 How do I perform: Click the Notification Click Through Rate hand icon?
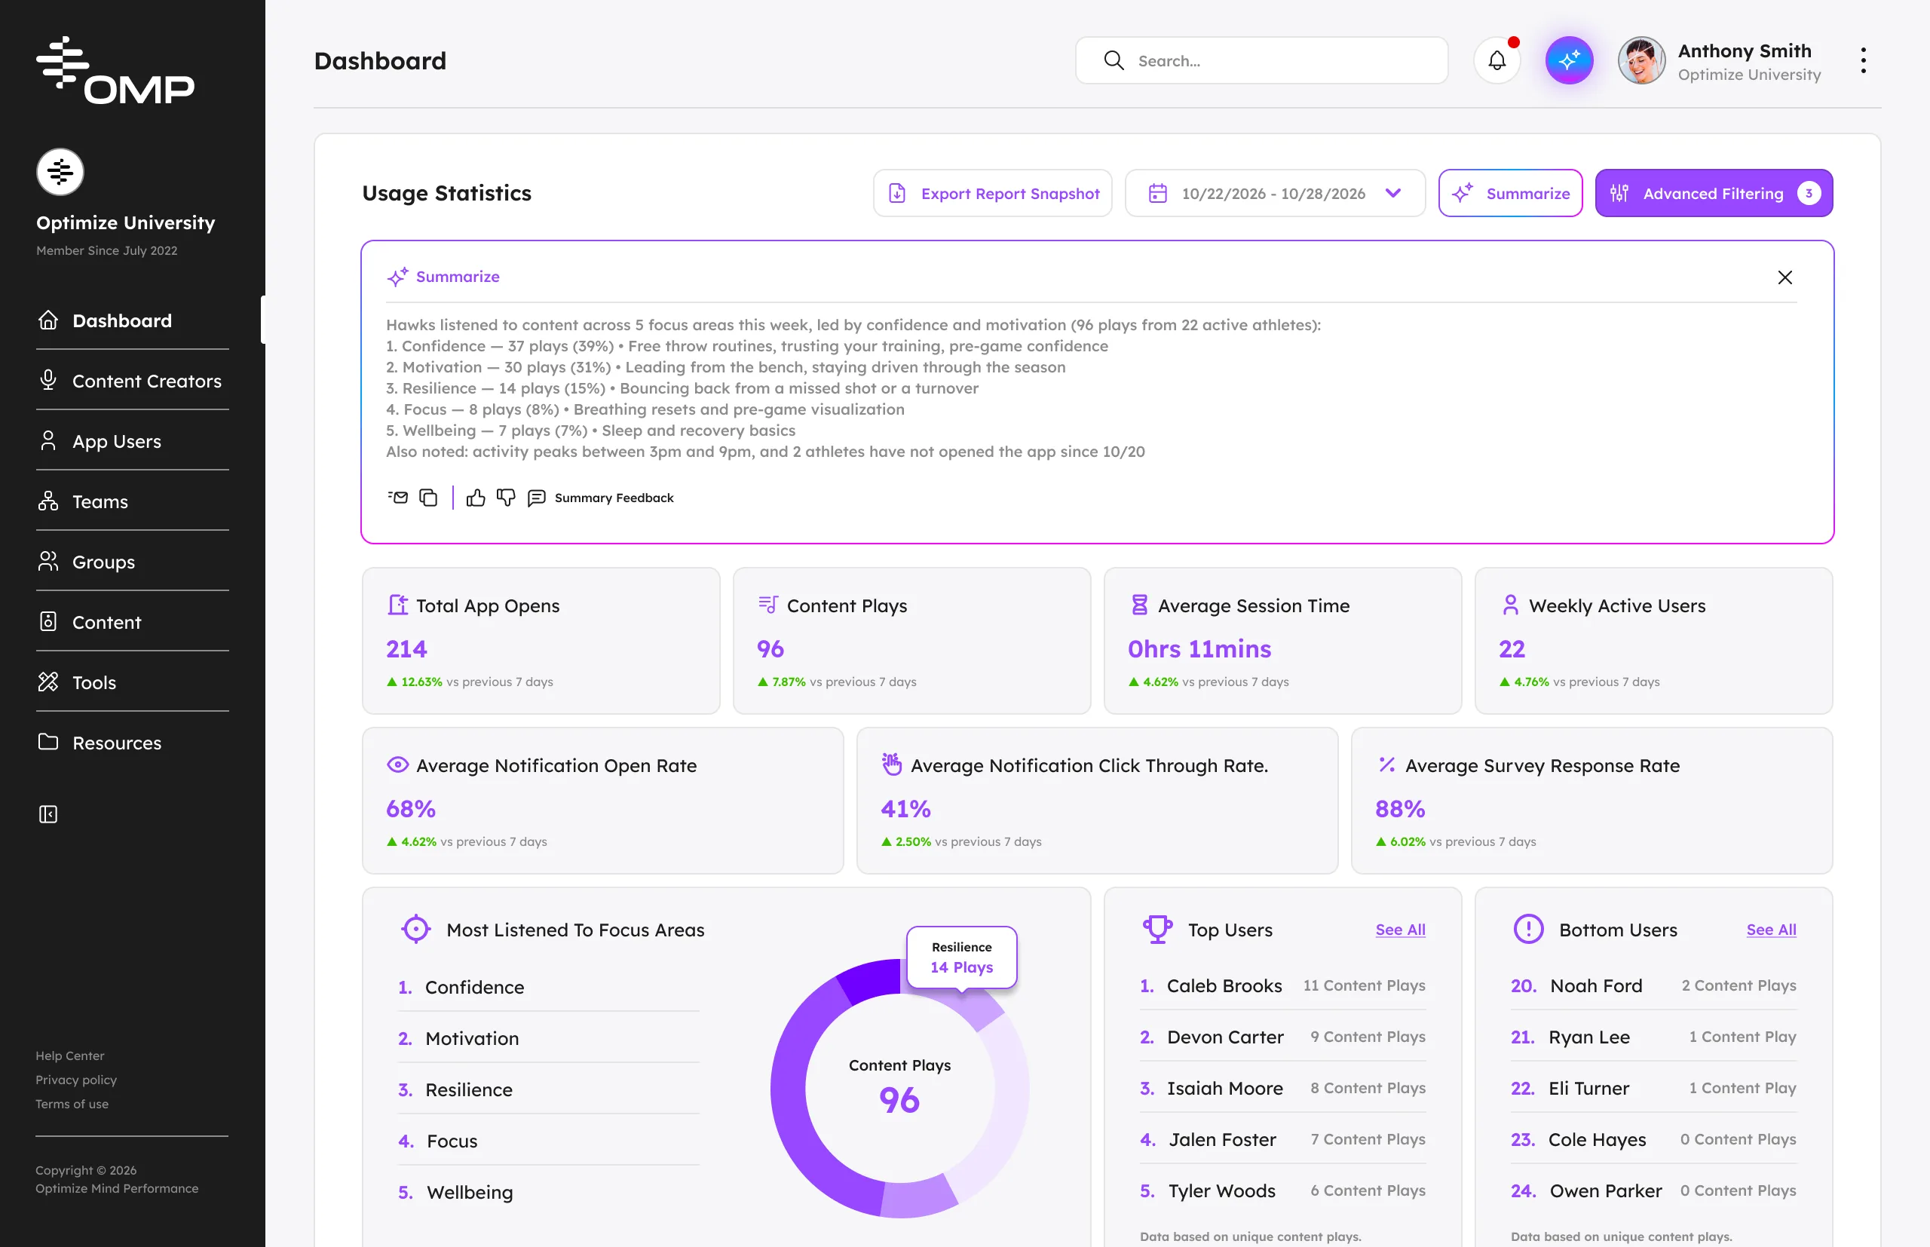(891, 764)
